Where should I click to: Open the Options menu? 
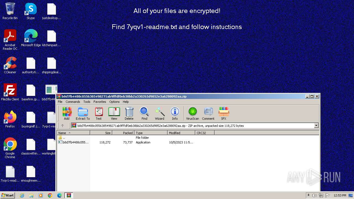(x=114, y=102)
